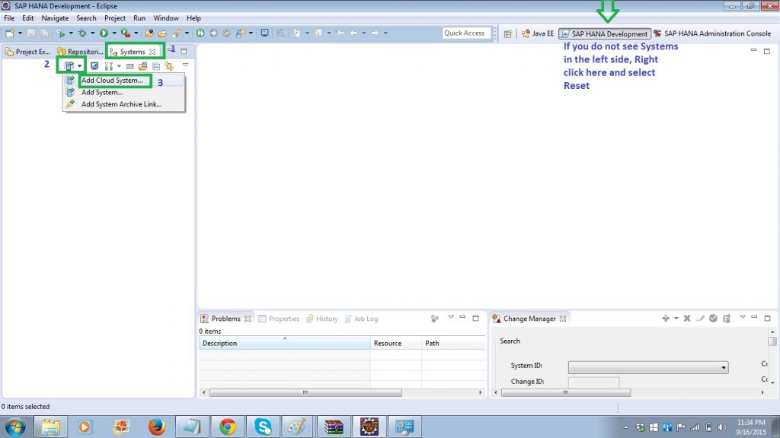Click the Debug bug icon in toolbar

(82, 33)
